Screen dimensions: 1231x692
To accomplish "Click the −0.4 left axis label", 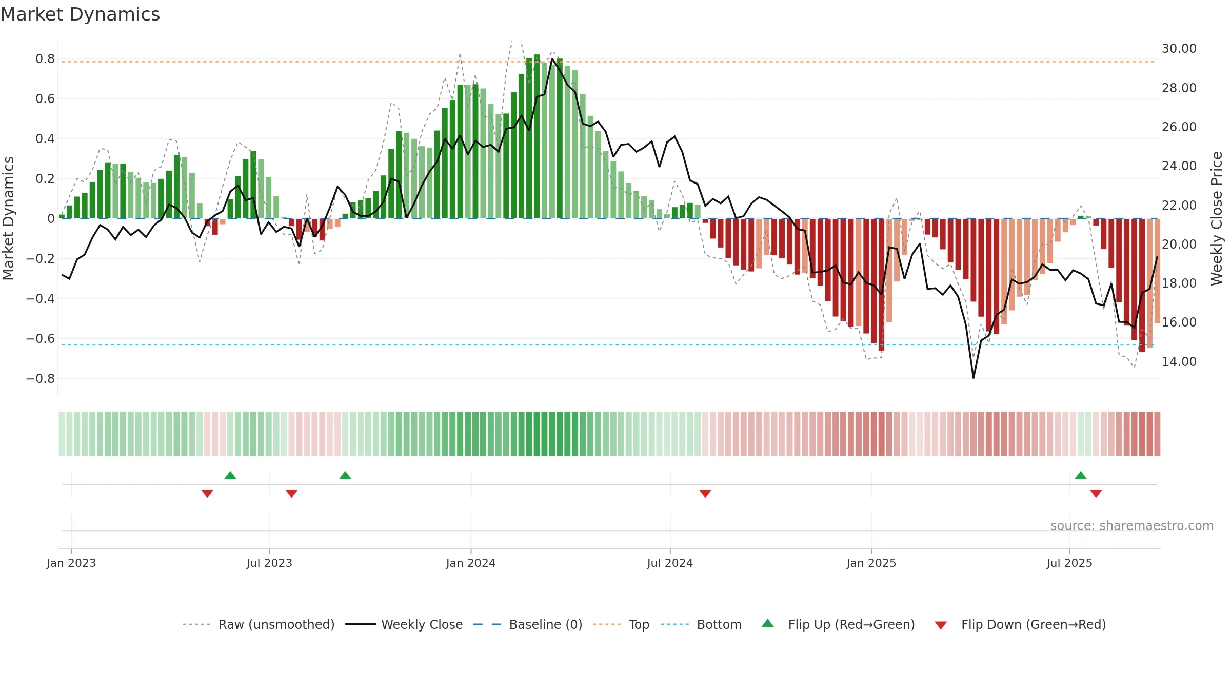I will (x=40, y=298).
